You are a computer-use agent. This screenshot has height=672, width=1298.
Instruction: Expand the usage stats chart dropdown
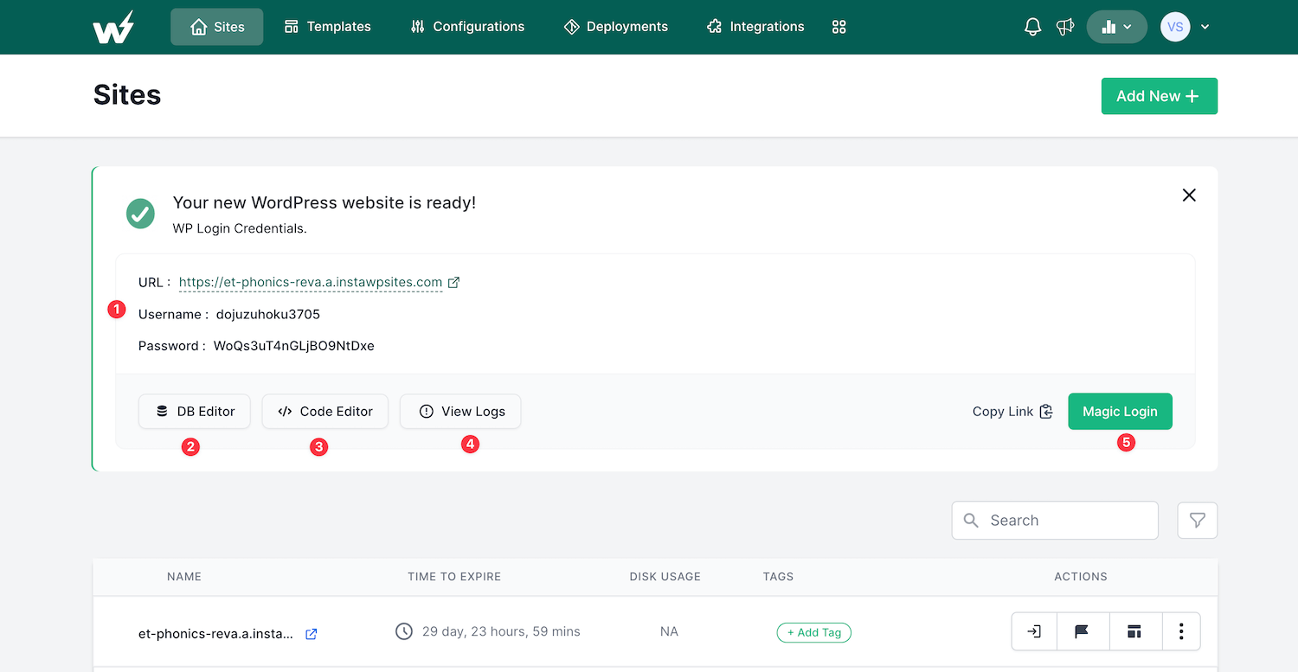[x=1116, y=27]
